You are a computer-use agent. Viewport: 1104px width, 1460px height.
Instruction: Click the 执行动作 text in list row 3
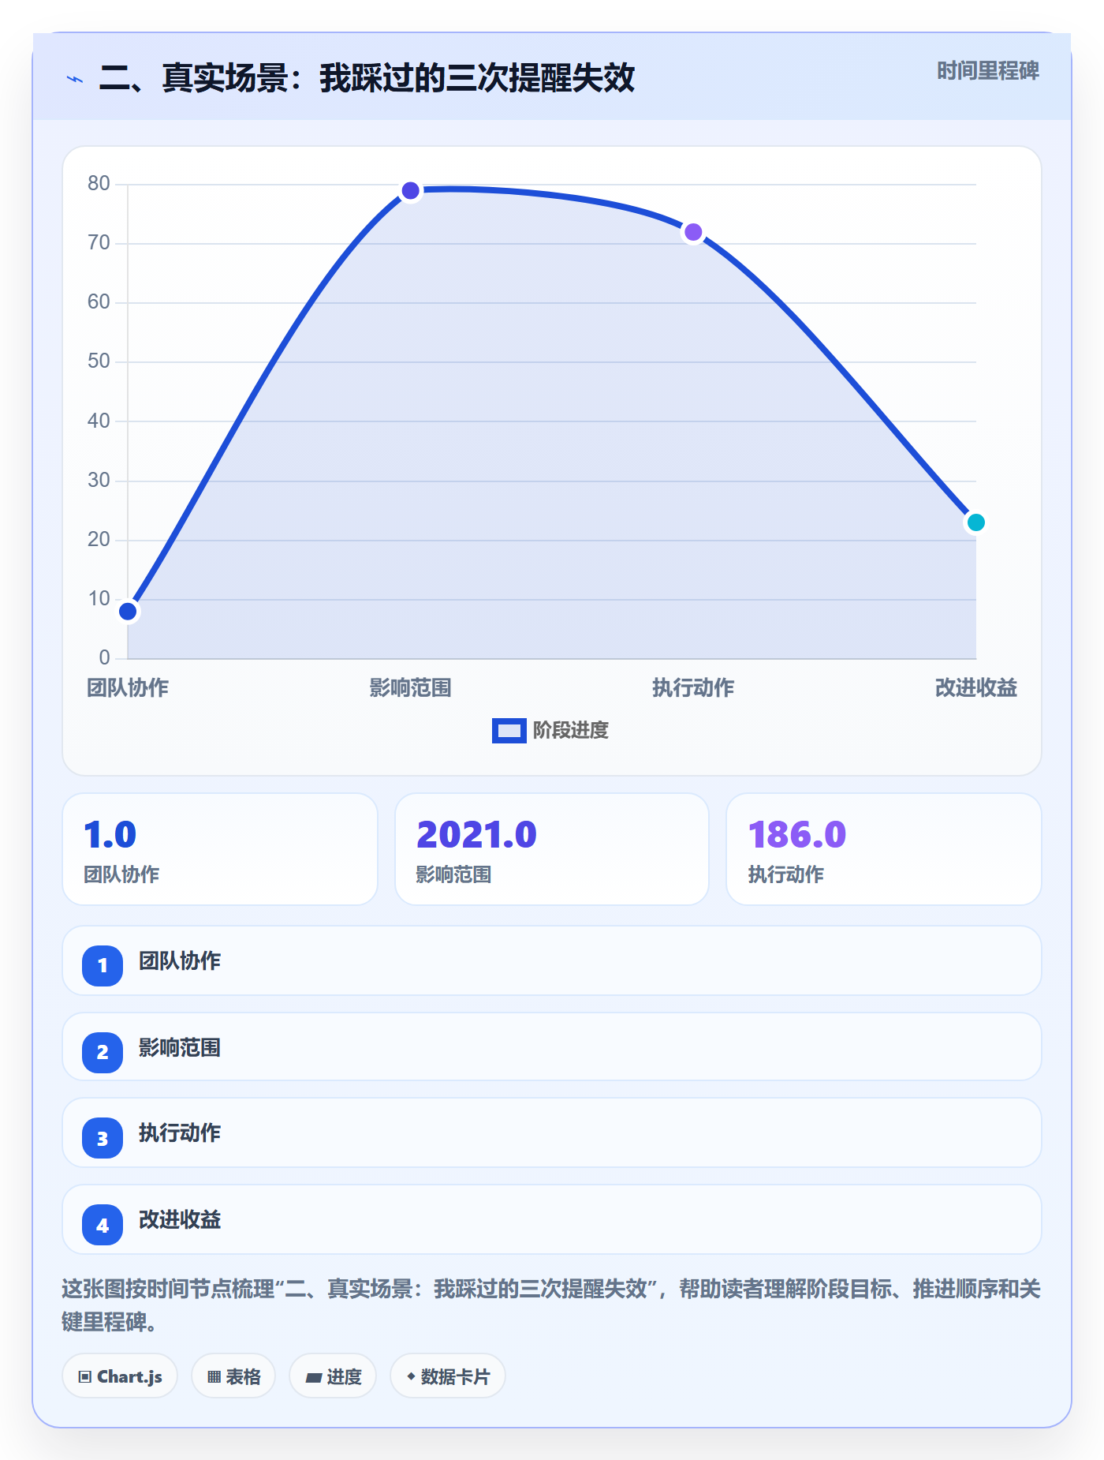click(x=180, y=1133)
